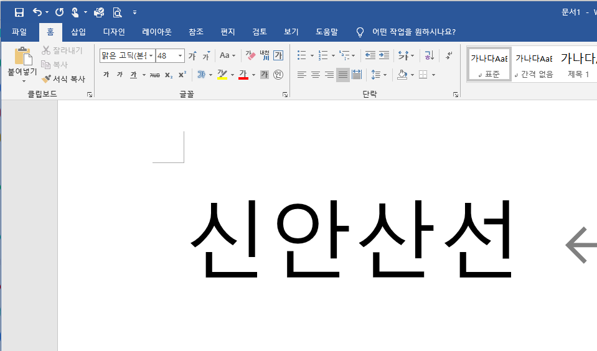Apply superscript formatting
The image size is (597, 351).
[x=182, y=75]
